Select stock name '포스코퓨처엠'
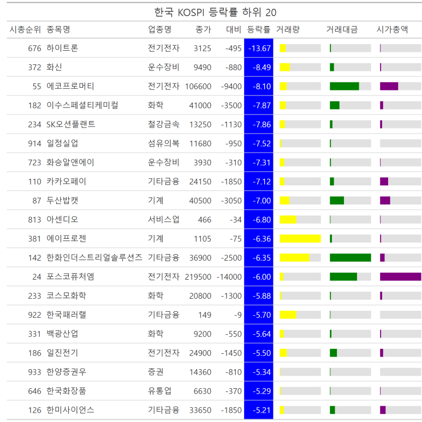The image size is (422, 422). 70,276
